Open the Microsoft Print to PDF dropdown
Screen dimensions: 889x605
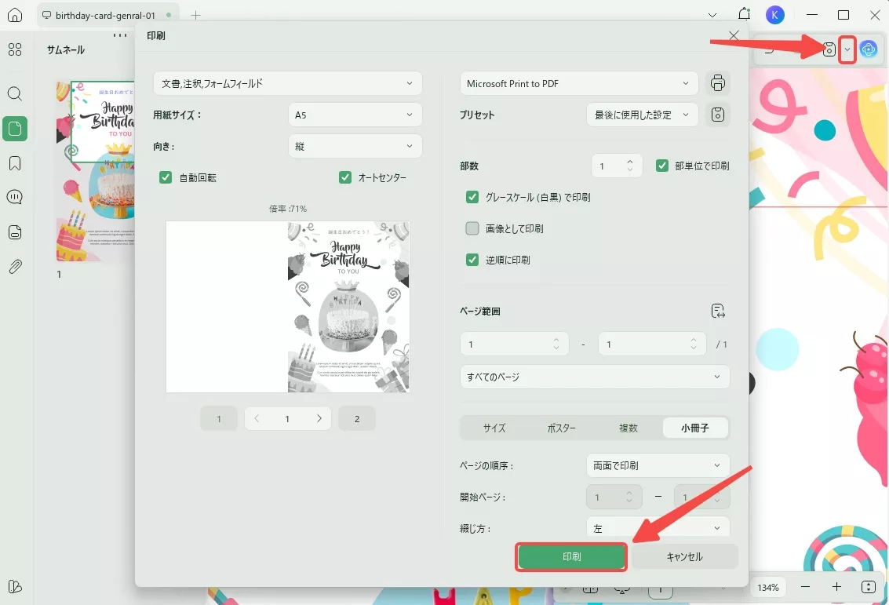click(579, 83)
